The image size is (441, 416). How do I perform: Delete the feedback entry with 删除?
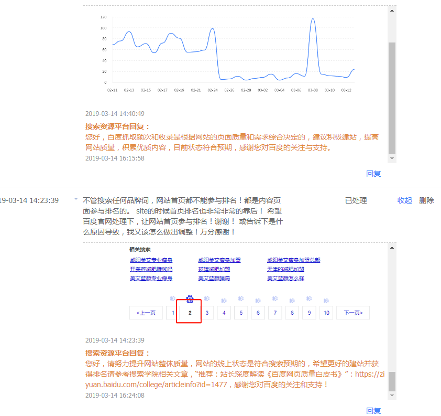pyautogui.click(x=426, y=200)
